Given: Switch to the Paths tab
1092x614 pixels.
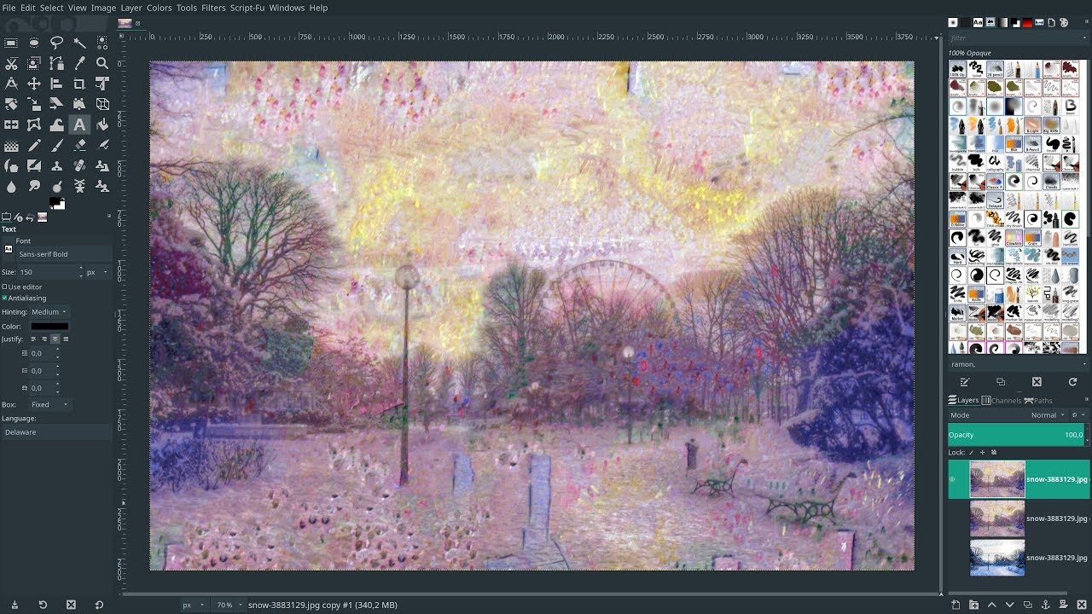Looking at the screenshot, I should (1039, 401).
